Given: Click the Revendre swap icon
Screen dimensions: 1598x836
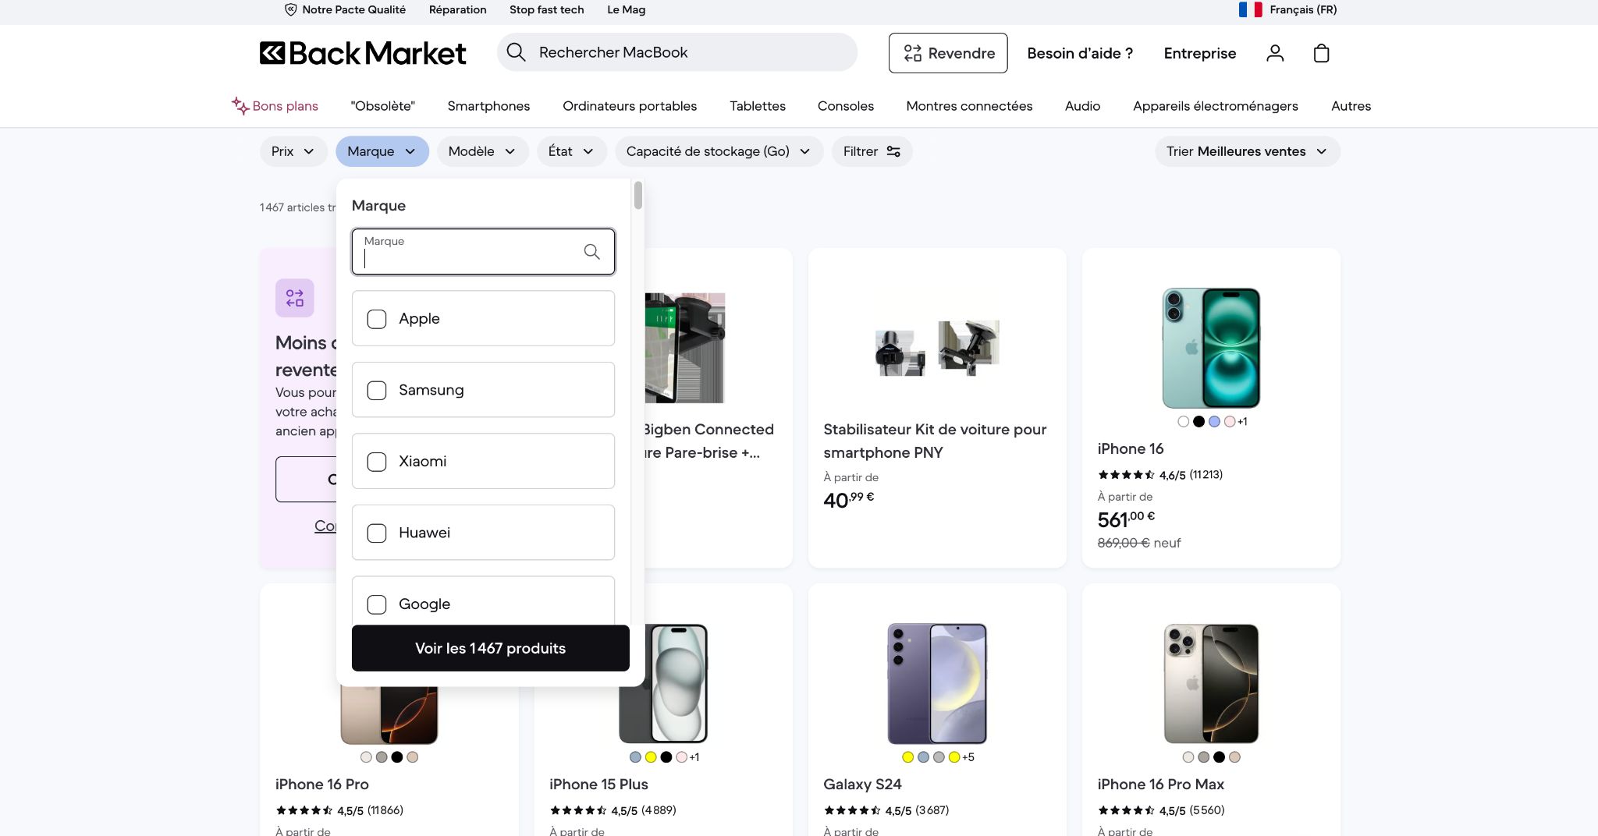Looking at the screenshot, I should (912, 53).
